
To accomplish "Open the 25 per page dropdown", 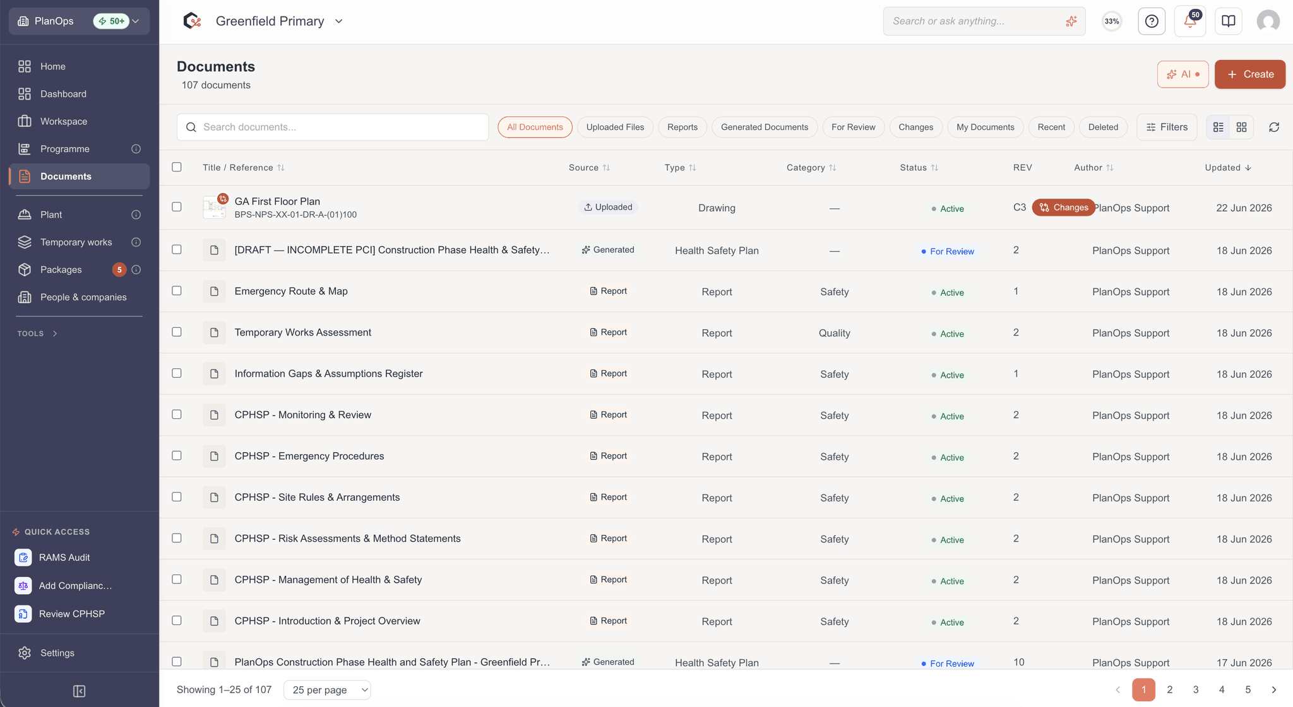I will coord(327,690).
